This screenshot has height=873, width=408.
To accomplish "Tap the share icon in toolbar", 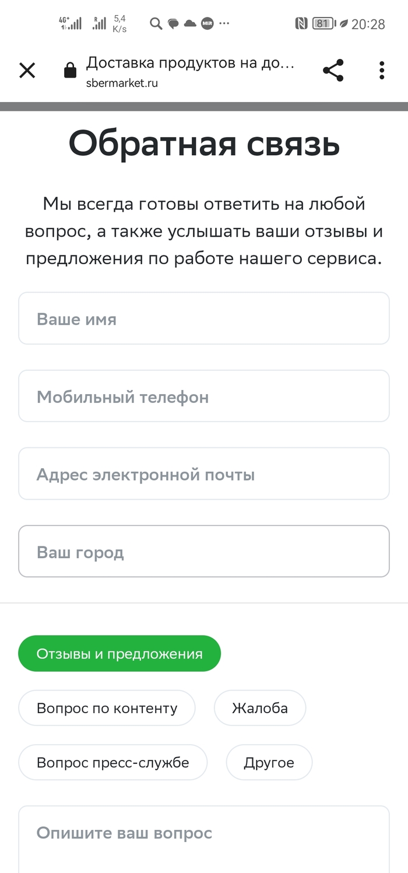I will click(333, 71).
